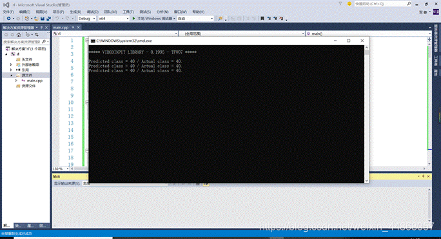This screenshot has height=239, width=441.
Task: Open the 编辑(E) menu
Action: tap(24, 12)
